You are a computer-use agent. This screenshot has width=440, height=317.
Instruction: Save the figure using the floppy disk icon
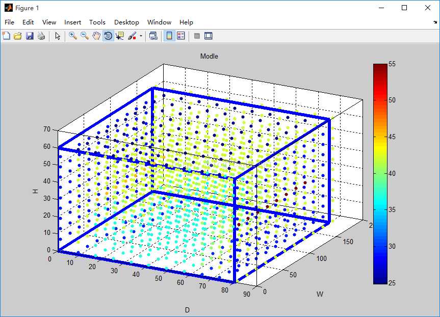(x=30, y=36)
